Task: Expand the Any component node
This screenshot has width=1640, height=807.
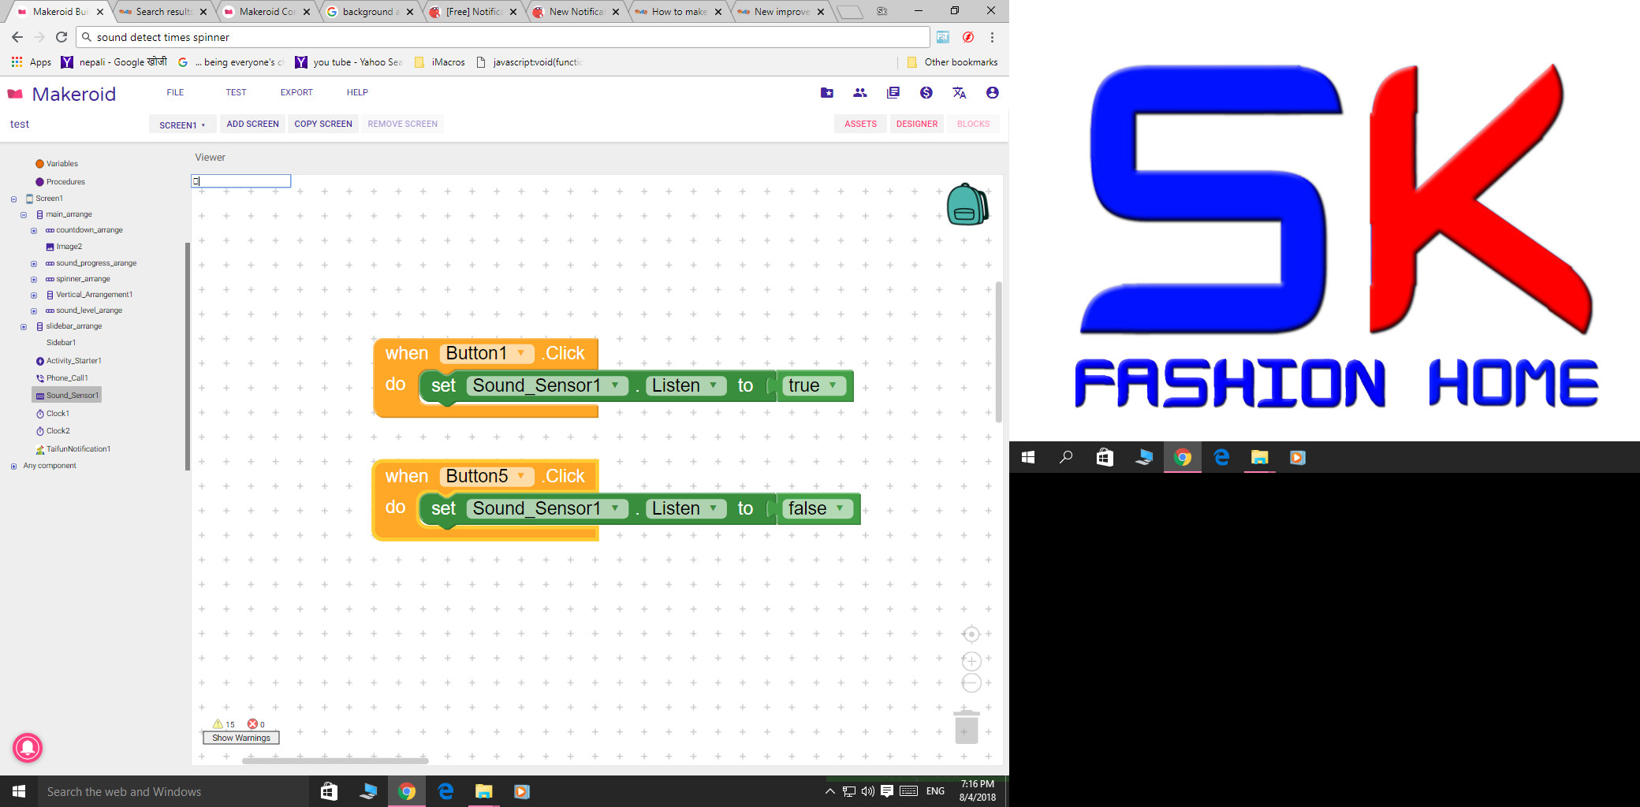Action: 13,466
